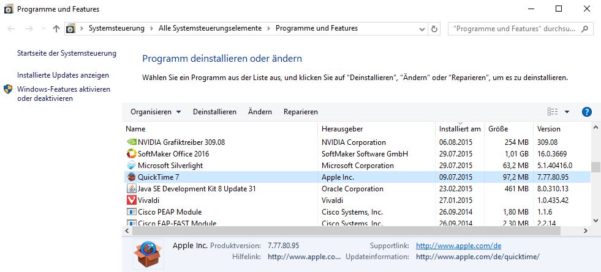
Task: Click the horizontal scrollbar thumb
Action: click(x=346, y=230)
